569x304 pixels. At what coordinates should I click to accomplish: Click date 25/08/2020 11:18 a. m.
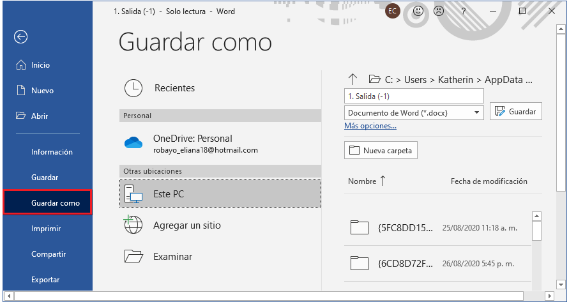(480, 228)
